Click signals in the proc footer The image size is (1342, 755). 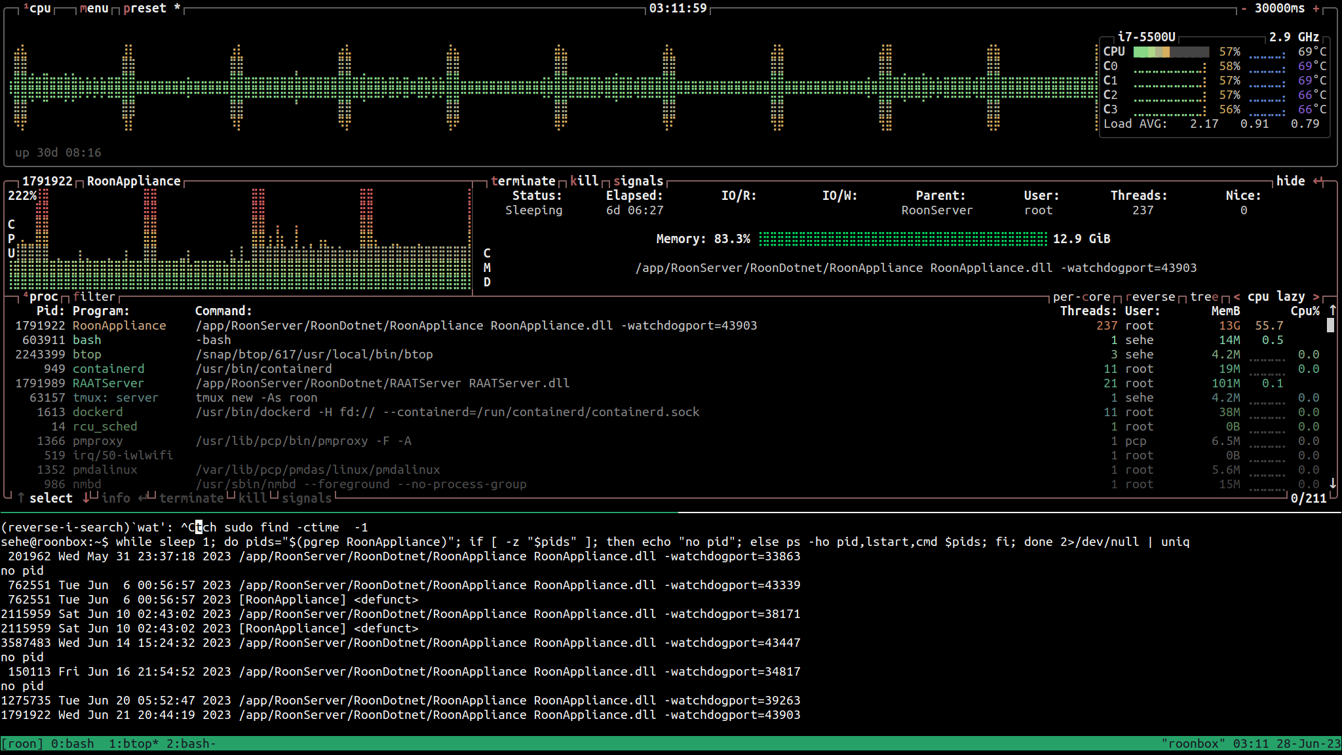(x=307, y=498)
